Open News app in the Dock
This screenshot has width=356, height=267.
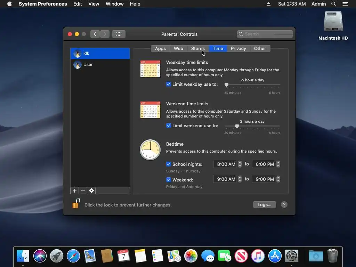click(241, 256)
